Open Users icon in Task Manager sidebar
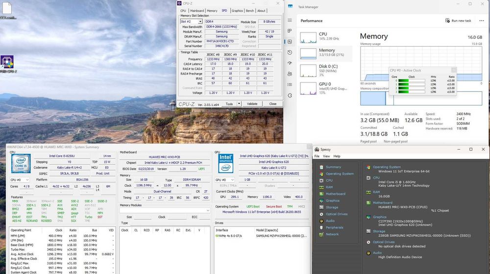The width and height of the screenshot is (490, 274). [x=290, y=74]
